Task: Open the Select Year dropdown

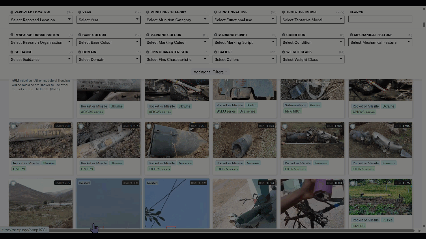Action: 108,20
